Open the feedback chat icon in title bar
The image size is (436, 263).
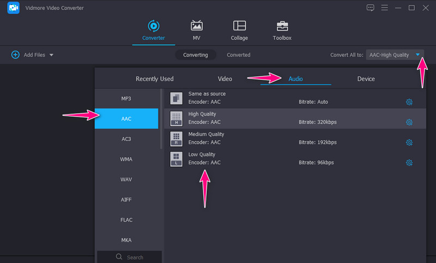coord(371,8)
